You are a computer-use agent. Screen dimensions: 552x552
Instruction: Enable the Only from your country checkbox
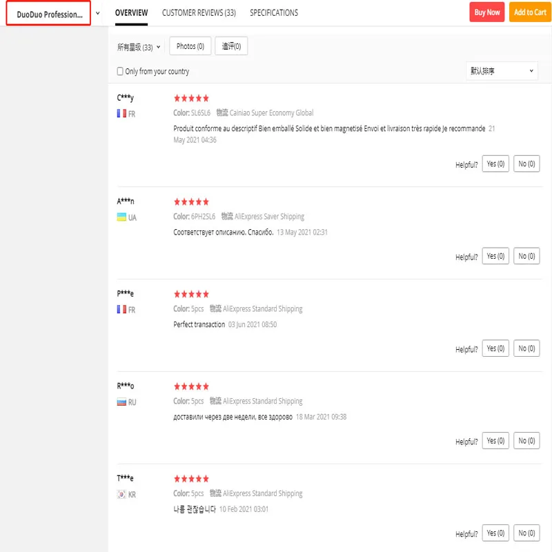[120, 72]
